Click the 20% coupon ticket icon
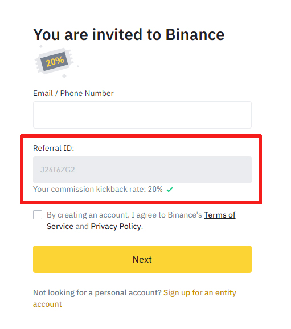The image size is (291, 329). click(55, 61)
